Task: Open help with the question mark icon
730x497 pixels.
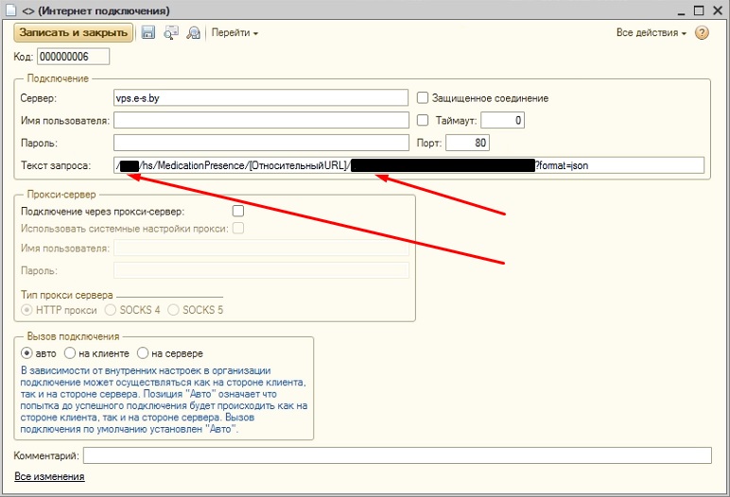Action: [x=702, y=32]
